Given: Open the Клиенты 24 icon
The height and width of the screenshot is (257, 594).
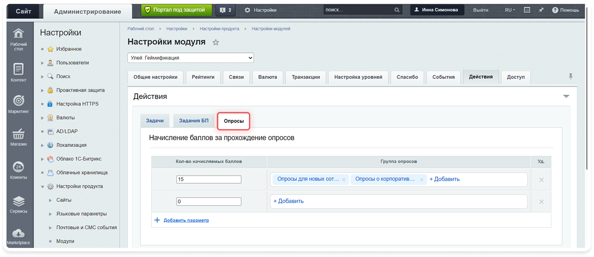Looking at the screenshot, I should [19, 167].
